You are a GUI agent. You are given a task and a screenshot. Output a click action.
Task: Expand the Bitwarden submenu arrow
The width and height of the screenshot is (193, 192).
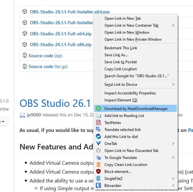click(x=173, y=185)
